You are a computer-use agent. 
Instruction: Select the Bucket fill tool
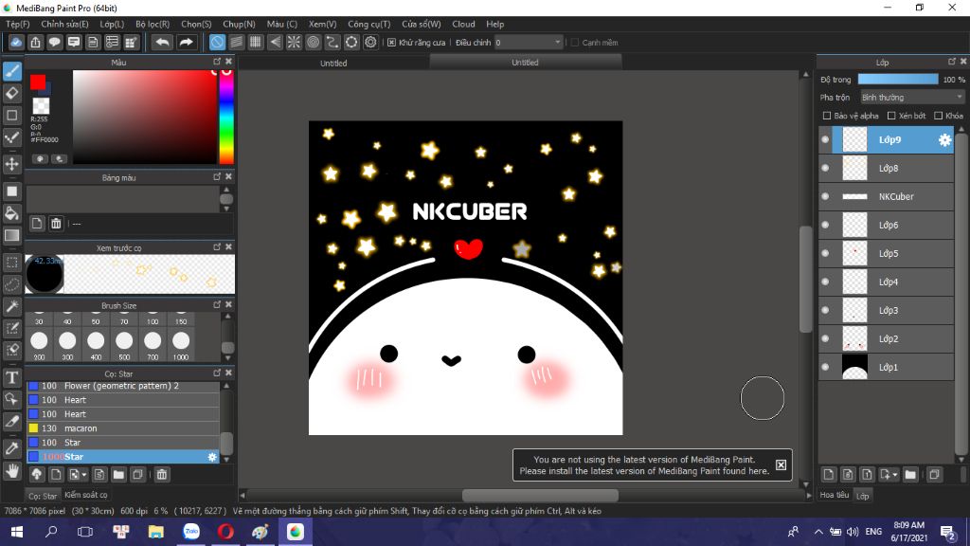point(11,213)
